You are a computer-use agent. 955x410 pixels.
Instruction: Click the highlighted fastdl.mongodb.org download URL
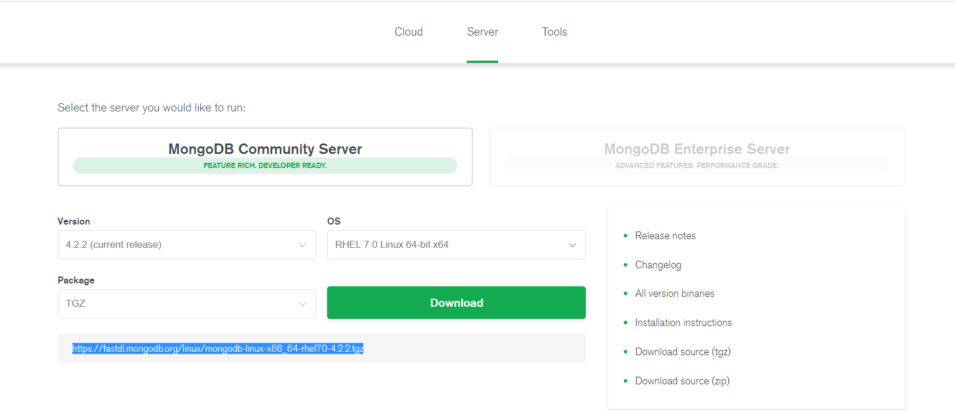click(x=218, y=349)
